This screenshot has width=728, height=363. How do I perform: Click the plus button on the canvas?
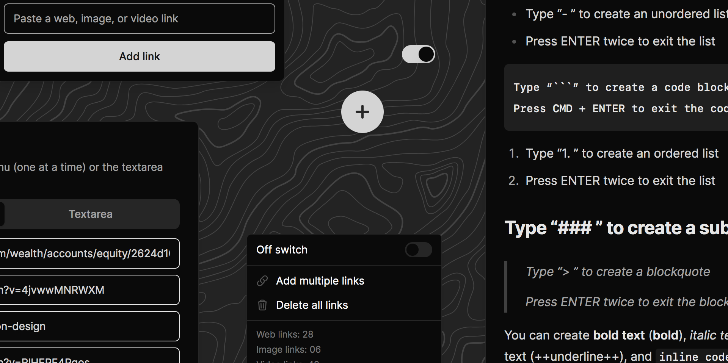[362, 112]
